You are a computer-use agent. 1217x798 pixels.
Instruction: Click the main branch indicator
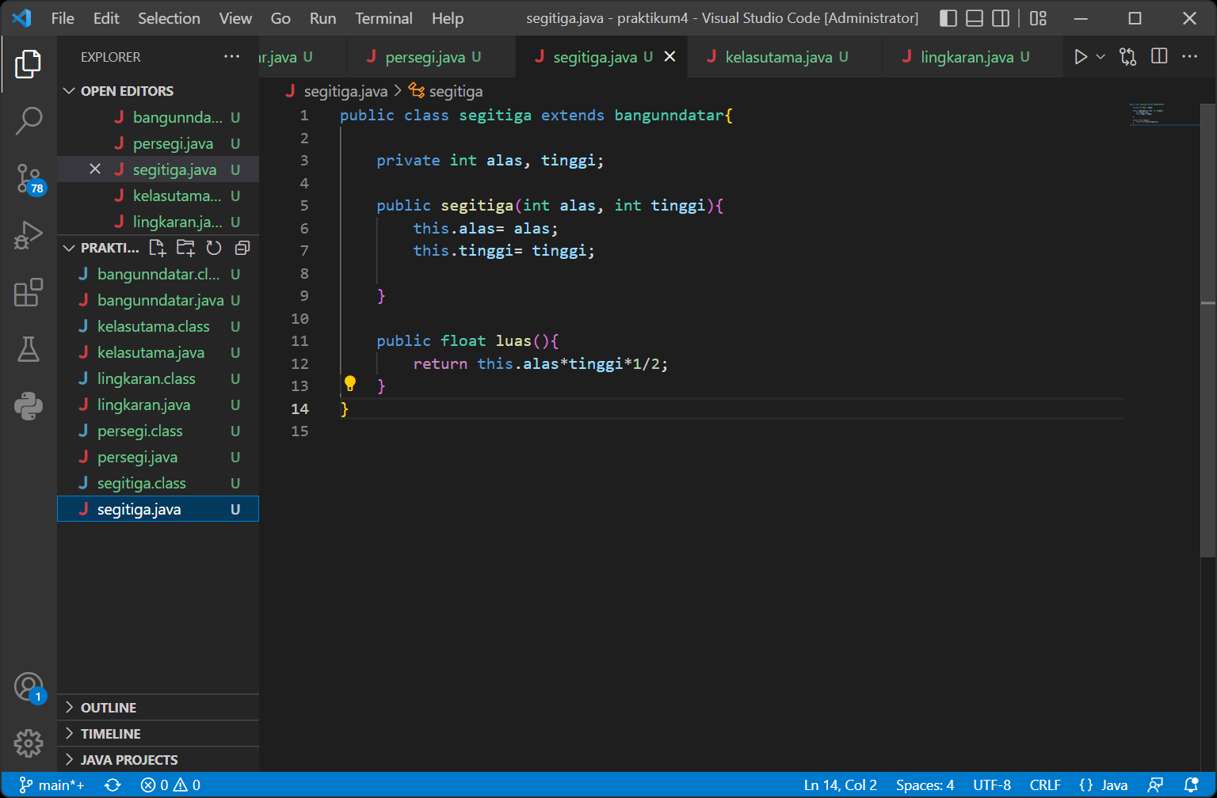(x=51, y=784)
